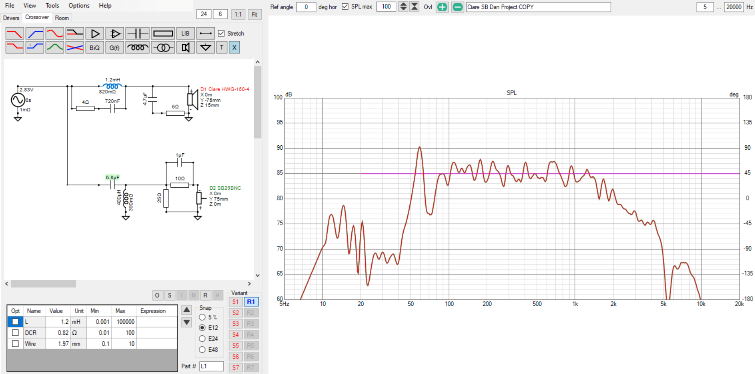Select the E12 snap option
This screenshot has width=755, height=374.
click(x=202, y=328)
